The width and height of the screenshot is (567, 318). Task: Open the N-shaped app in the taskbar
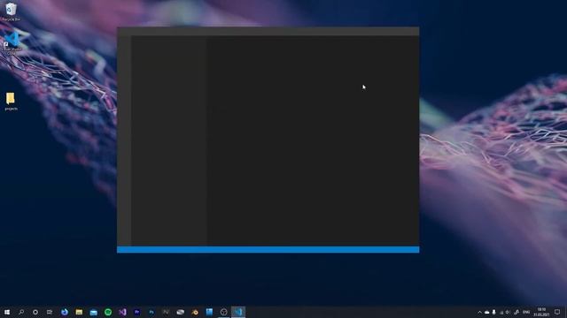tap(166, 312)
